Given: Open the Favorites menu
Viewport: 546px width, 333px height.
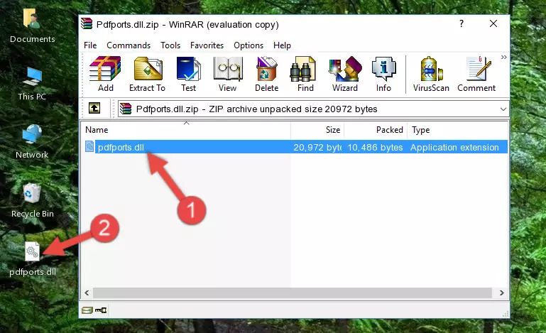Looking at the screenshot, I should click(207, 45).
